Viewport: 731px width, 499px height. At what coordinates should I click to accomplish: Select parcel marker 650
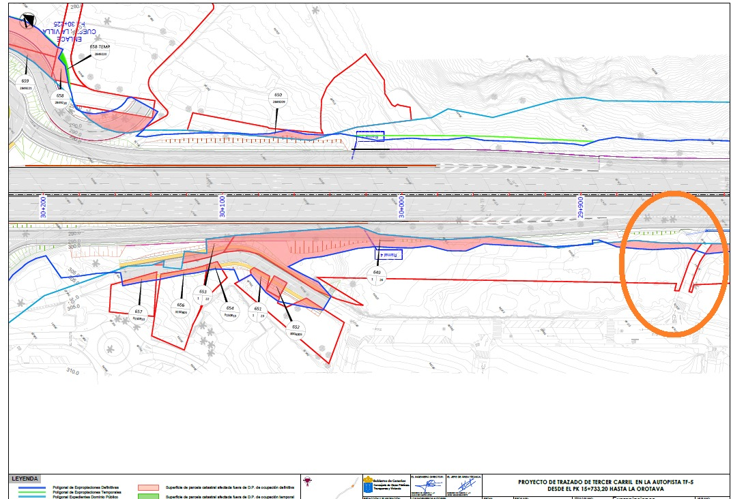pyautogui.click(x=278, y=98)
